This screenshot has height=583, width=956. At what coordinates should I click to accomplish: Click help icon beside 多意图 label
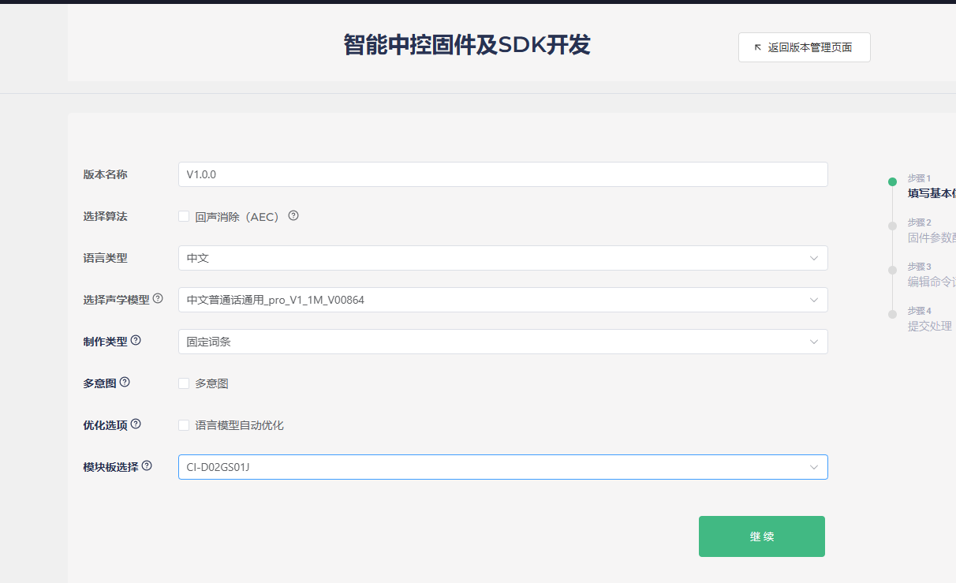click(x=125, y=382)
